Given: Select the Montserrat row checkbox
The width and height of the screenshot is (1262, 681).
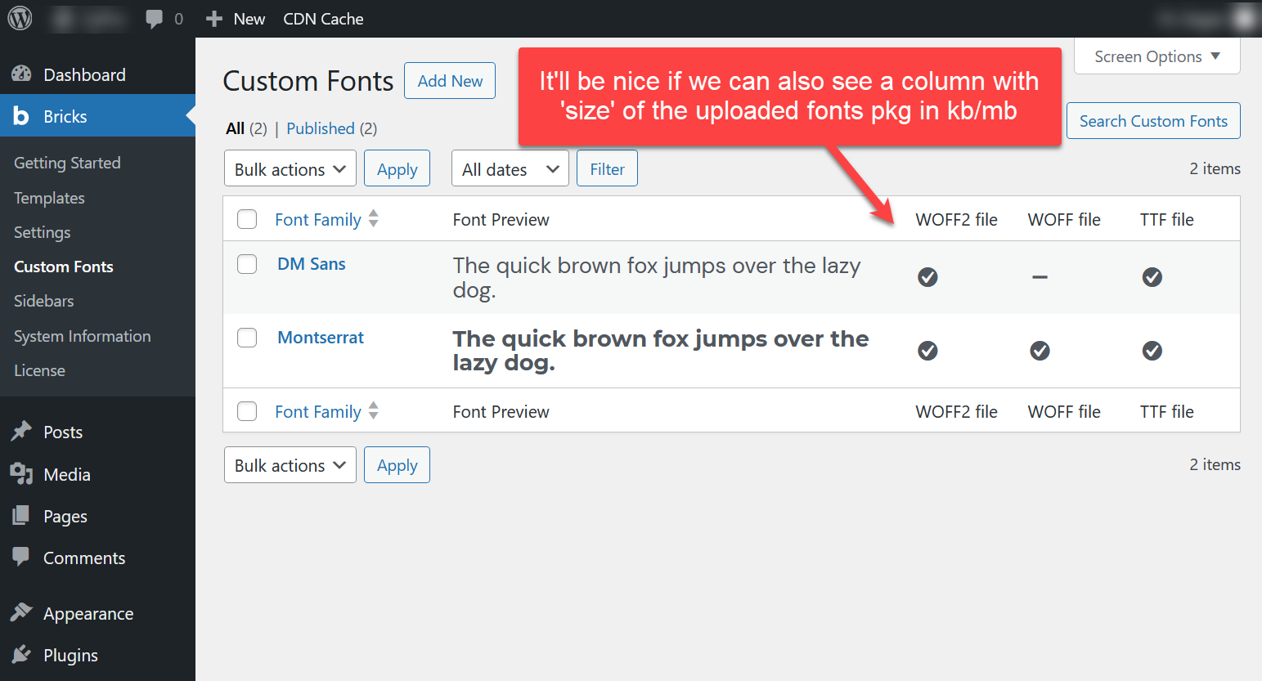Looking at the screenshot, I should 247,338.
